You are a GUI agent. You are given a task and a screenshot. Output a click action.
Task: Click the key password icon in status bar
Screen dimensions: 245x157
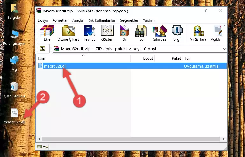click(x=45, y=147)
